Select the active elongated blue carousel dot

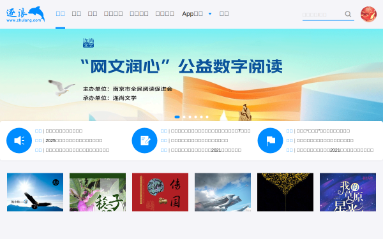pyautogui.click(x=177, y=117)
